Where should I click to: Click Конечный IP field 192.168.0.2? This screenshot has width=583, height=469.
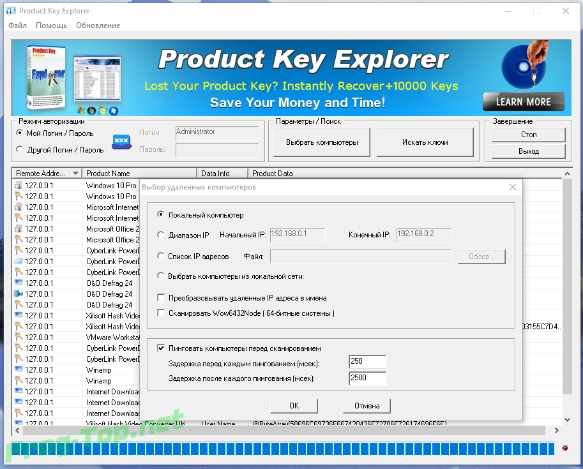coord(424,235)
